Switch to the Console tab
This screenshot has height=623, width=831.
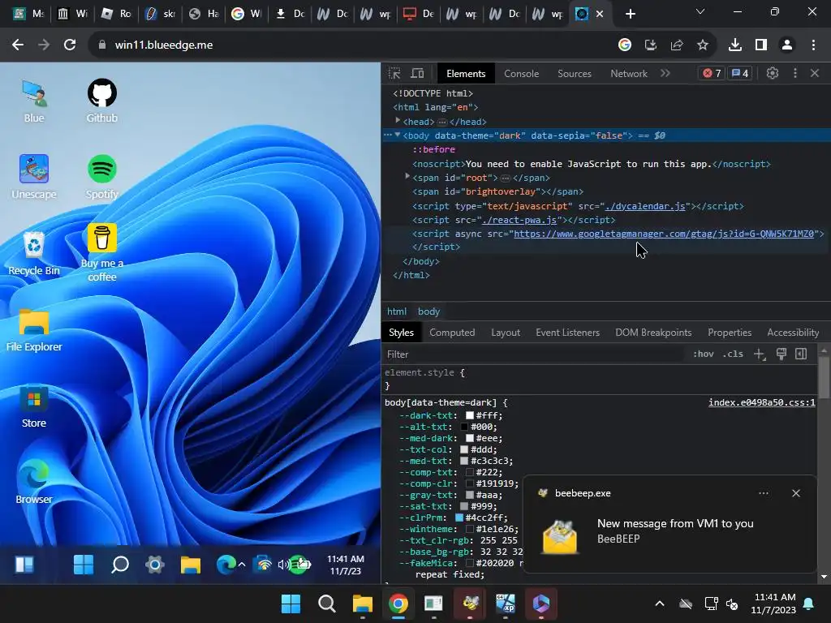(522, 74)
